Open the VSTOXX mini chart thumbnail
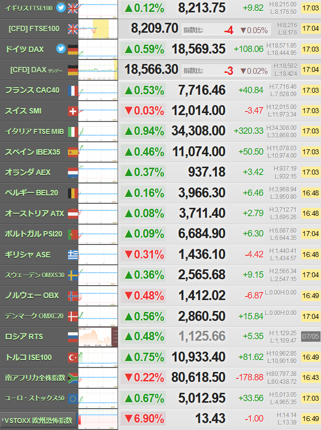This screenshot has height=430, width=321. (98, 419)
